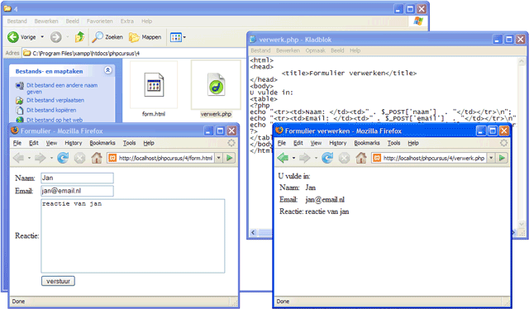Click the verstuur submit button
Viewport: 529px width, 309px height.
tap(59, 281)
